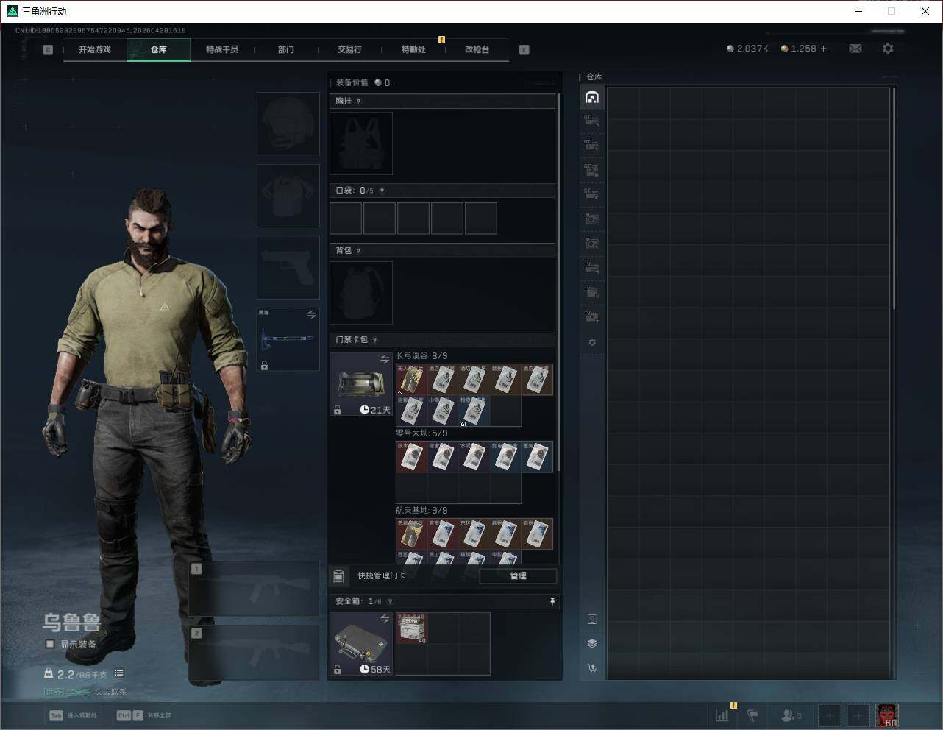
Task: Select the 仓库 tab
Action: (x=159, y=49)
